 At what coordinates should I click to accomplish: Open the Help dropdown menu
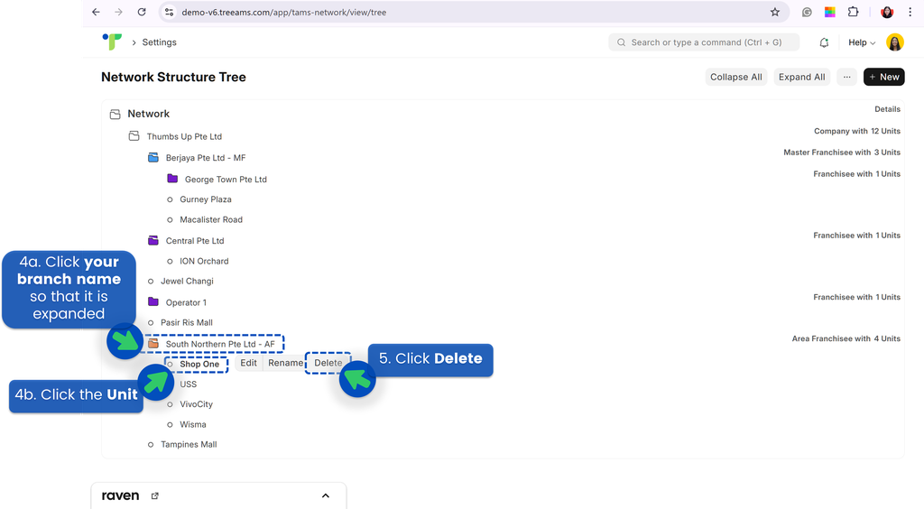(x=862, y=42)
